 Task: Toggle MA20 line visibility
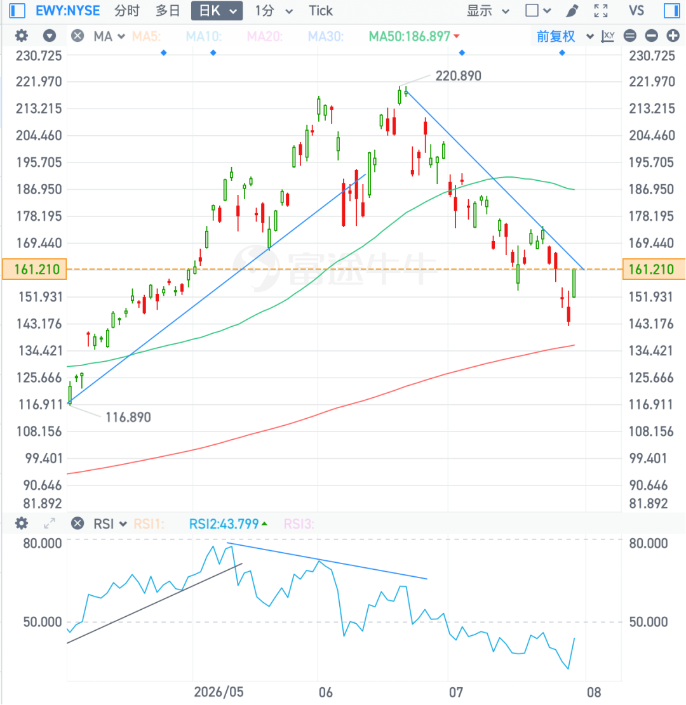tap(264, 36)
